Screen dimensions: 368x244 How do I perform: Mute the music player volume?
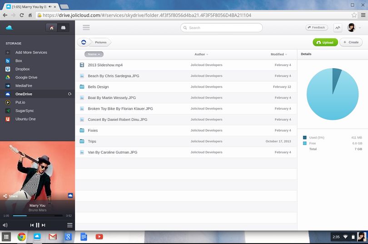tap(5, 225)
